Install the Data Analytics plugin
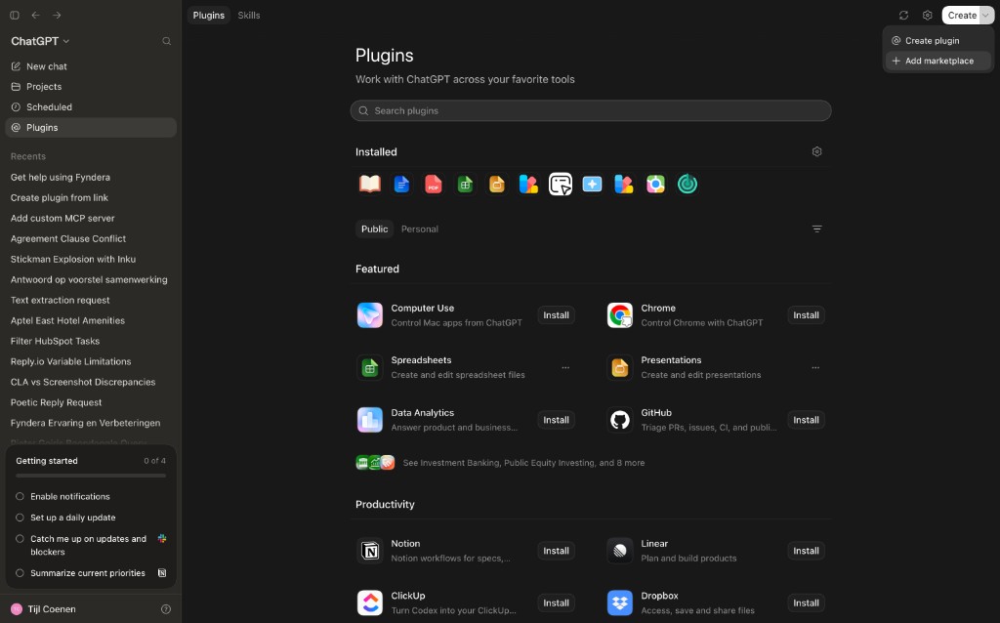Screen dimensions: 1000x623 pyautogui.click(x=556, y=420)
